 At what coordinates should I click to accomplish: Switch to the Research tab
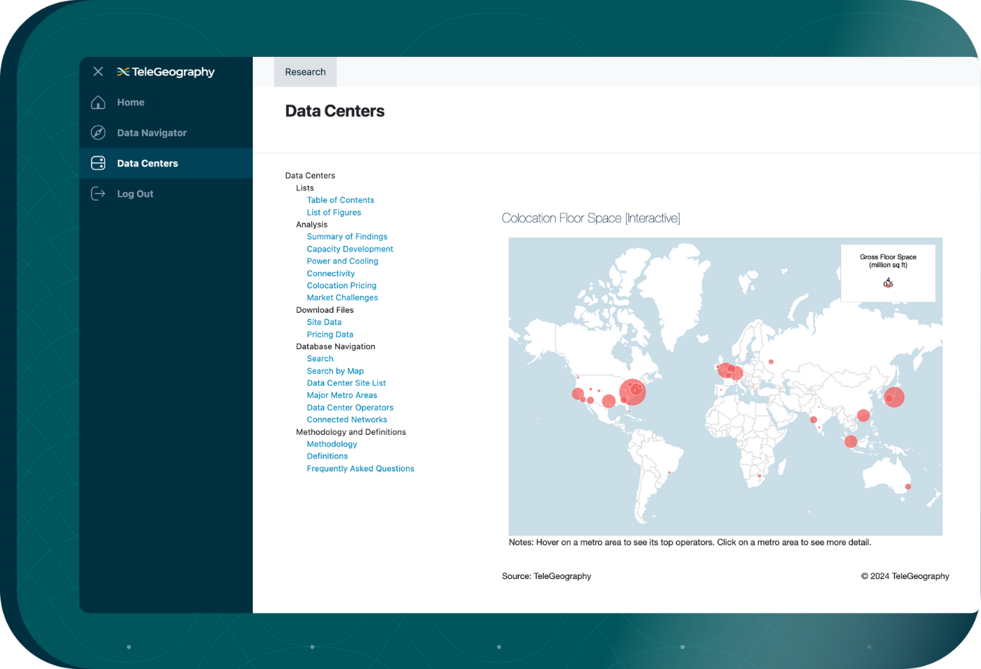[305, 72]
